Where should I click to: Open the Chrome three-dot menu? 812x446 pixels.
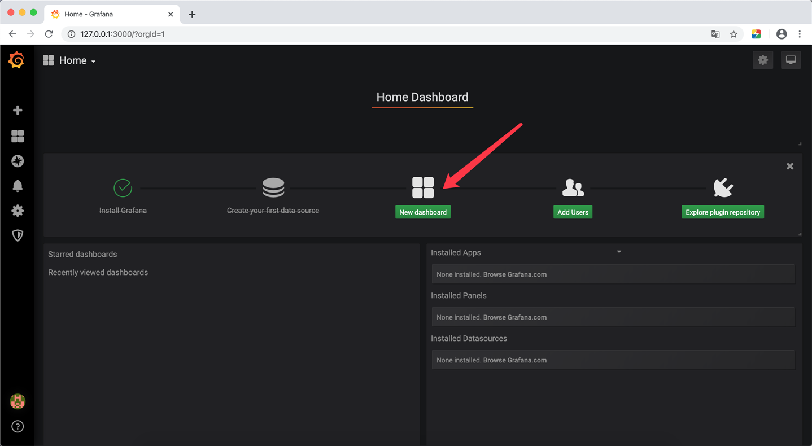pyautogui.click(x=800, y=34)
